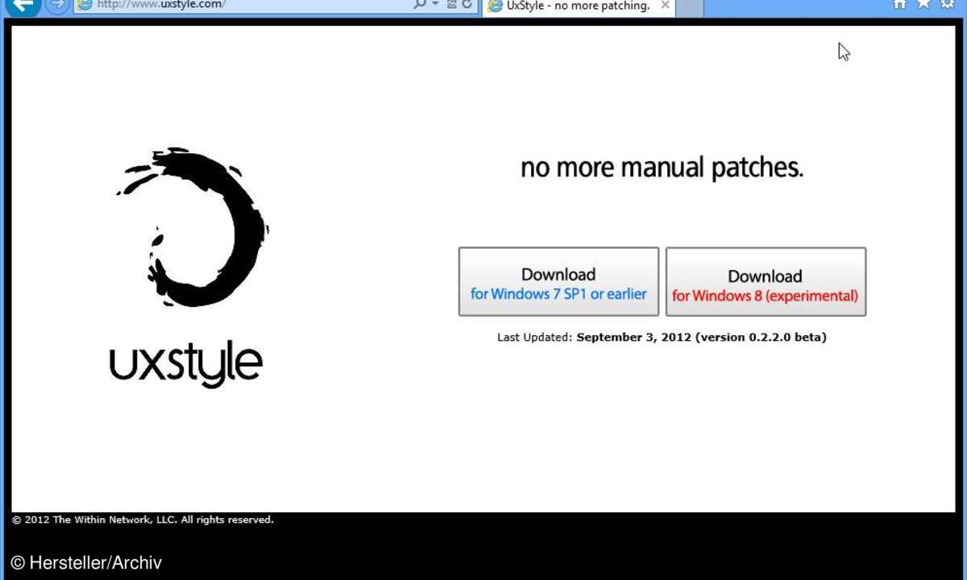Close the UxStyle browser tab

pyautogui.click(x=665, y=6)
